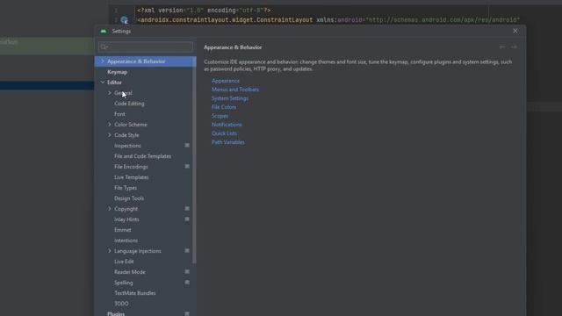Click the Android icon in the Settings title bar
Viewport: 562px width, 316px height.
click(x=104, y=32)
